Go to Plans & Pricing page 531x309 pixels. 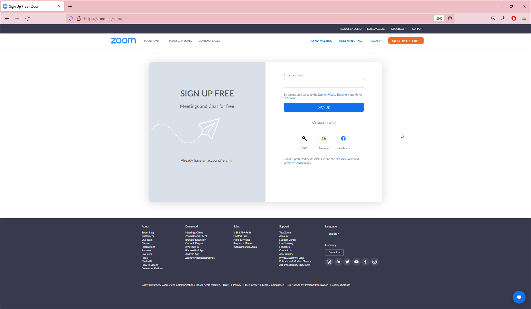coord(180,41)
